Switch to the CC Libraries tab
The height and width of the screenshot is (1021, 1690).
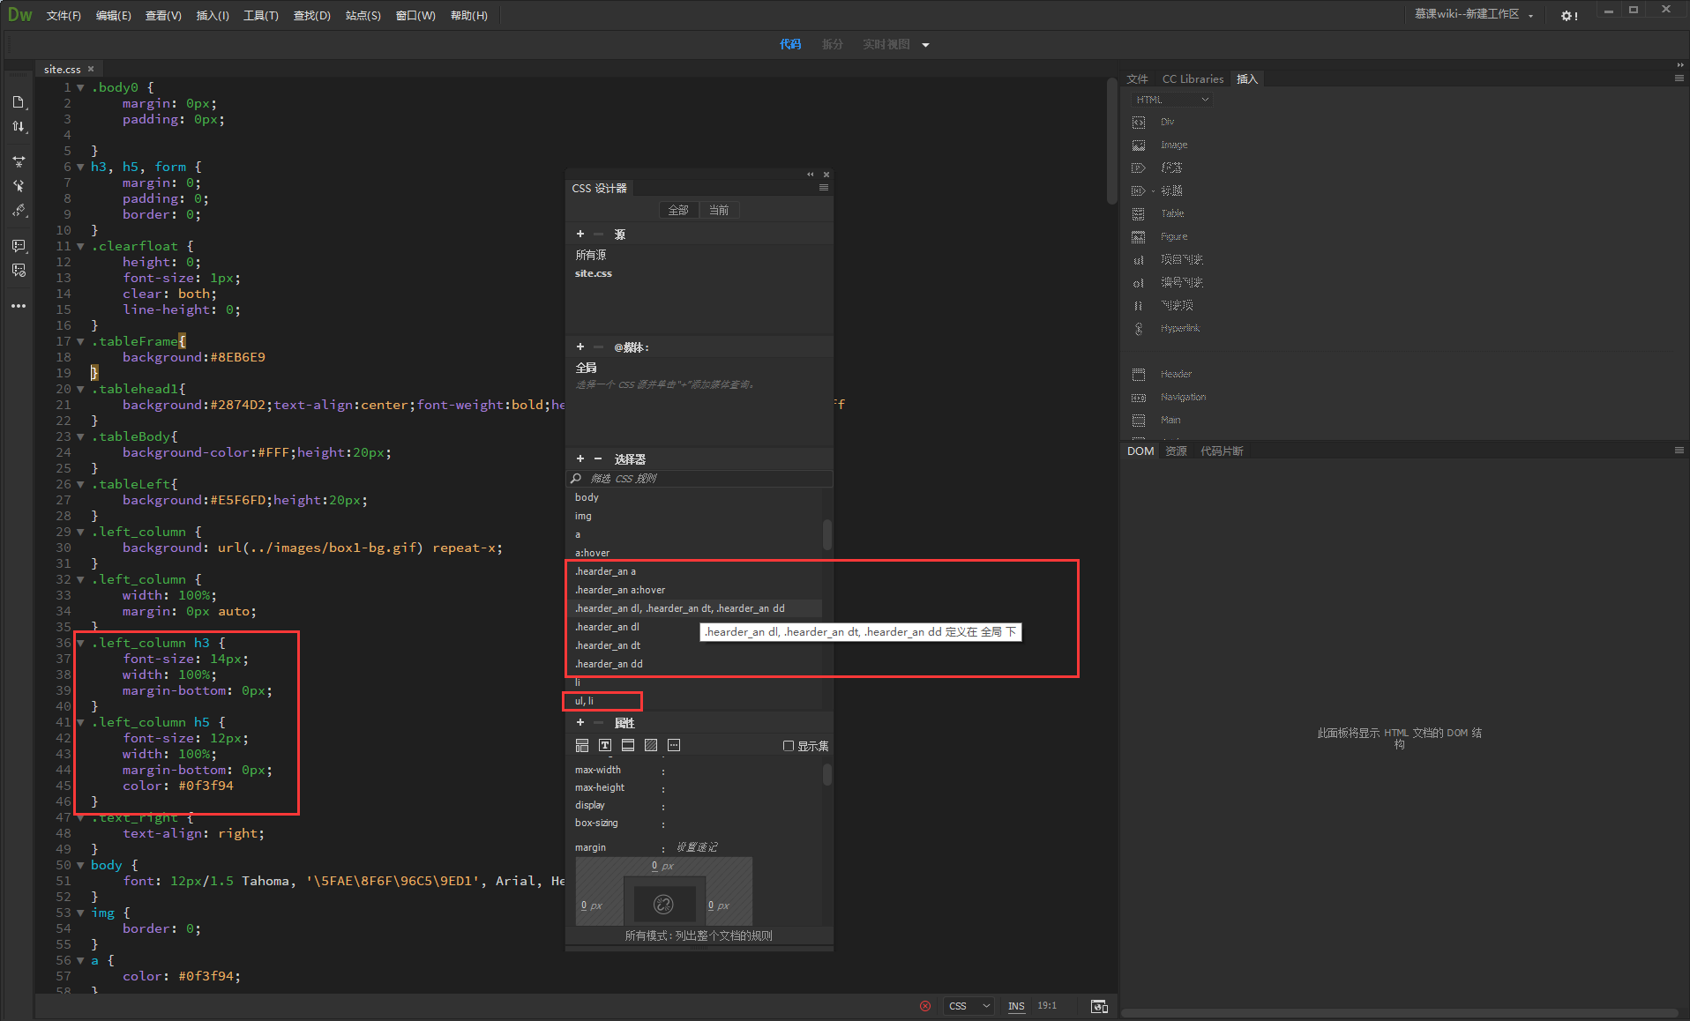tap(1193, 78)
